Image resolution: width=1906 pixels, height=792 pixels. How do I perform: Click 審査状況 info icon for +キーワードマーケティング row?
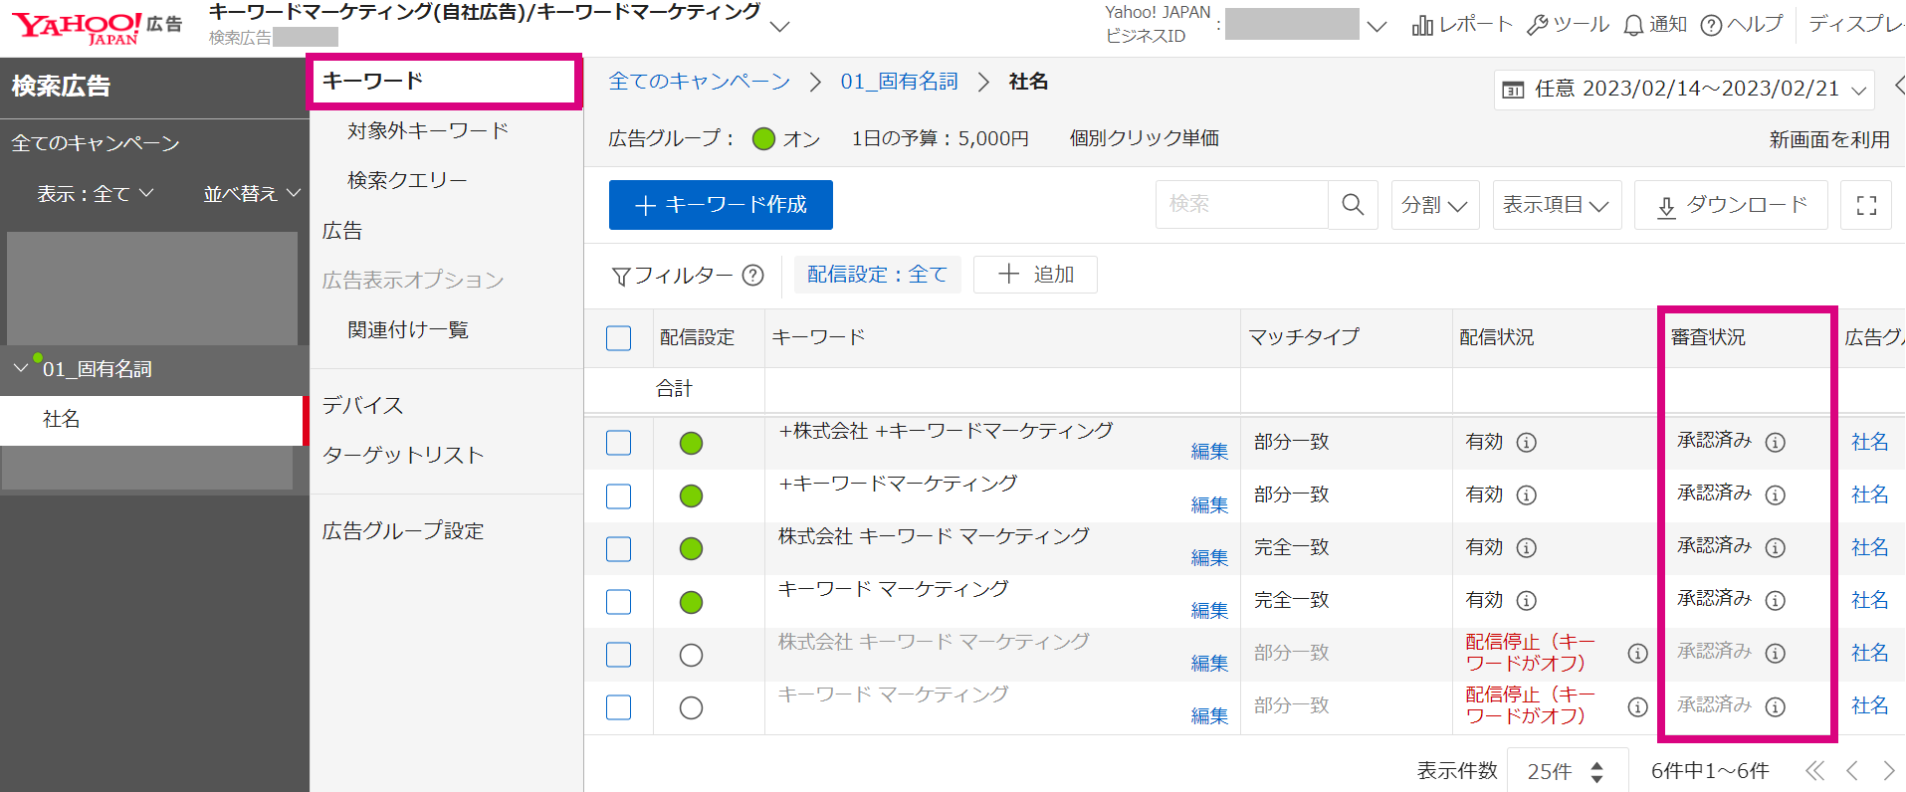point(1776,495)
